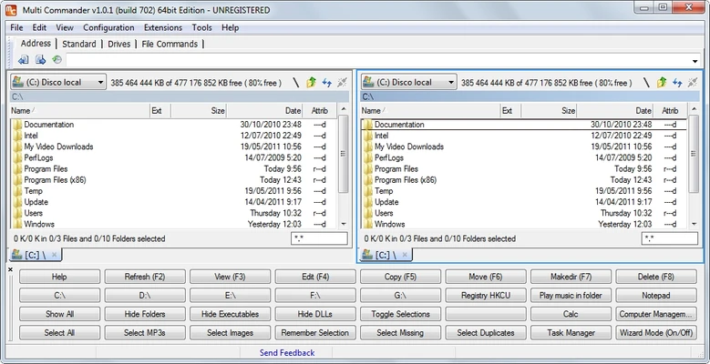This screenshot has width=710, height=364.
Task: Click the Send Feedback link
Action: point(287,353)
